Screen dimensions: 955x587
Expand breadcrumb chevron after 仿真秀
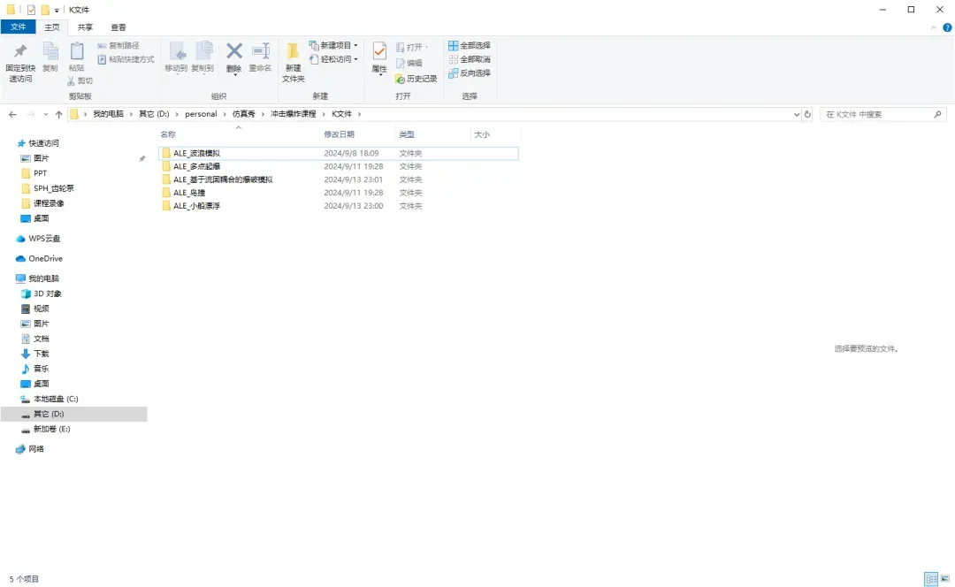pyautogui.click(x=264, y=114)
